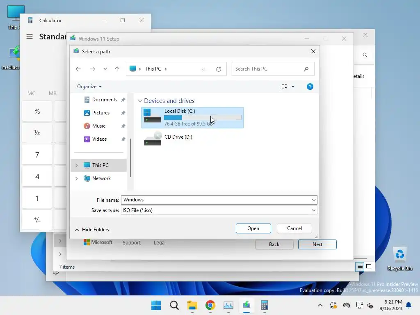
Task: Click the Open button
Action: tap(253, 228)
